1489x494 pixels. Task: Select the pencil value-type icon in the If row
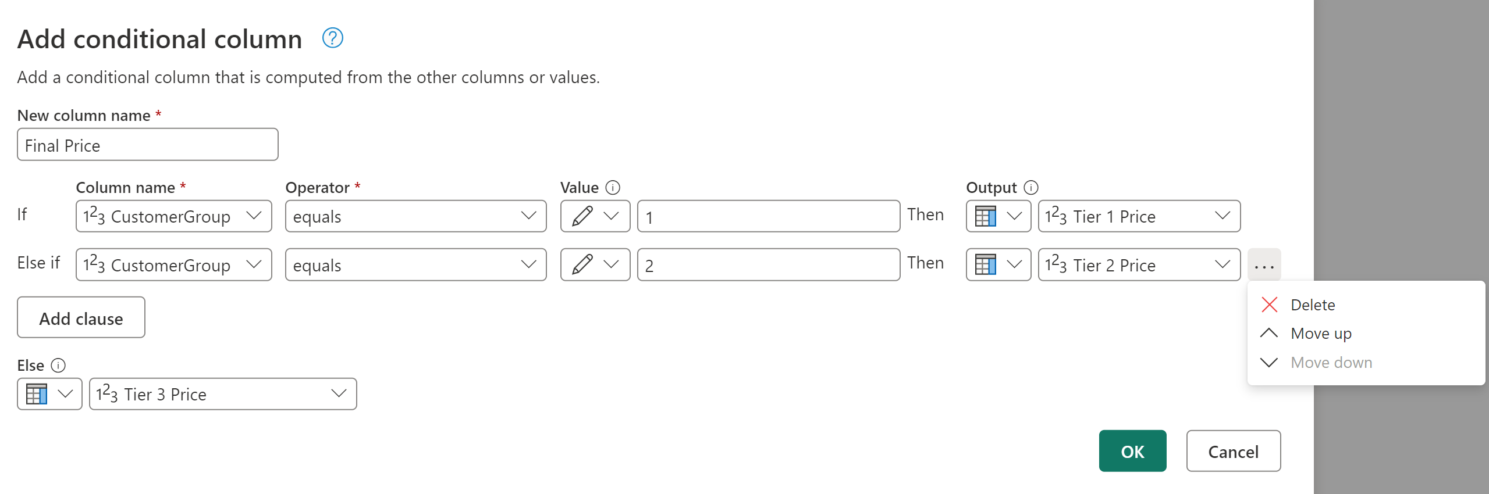(x=582, y=216)
